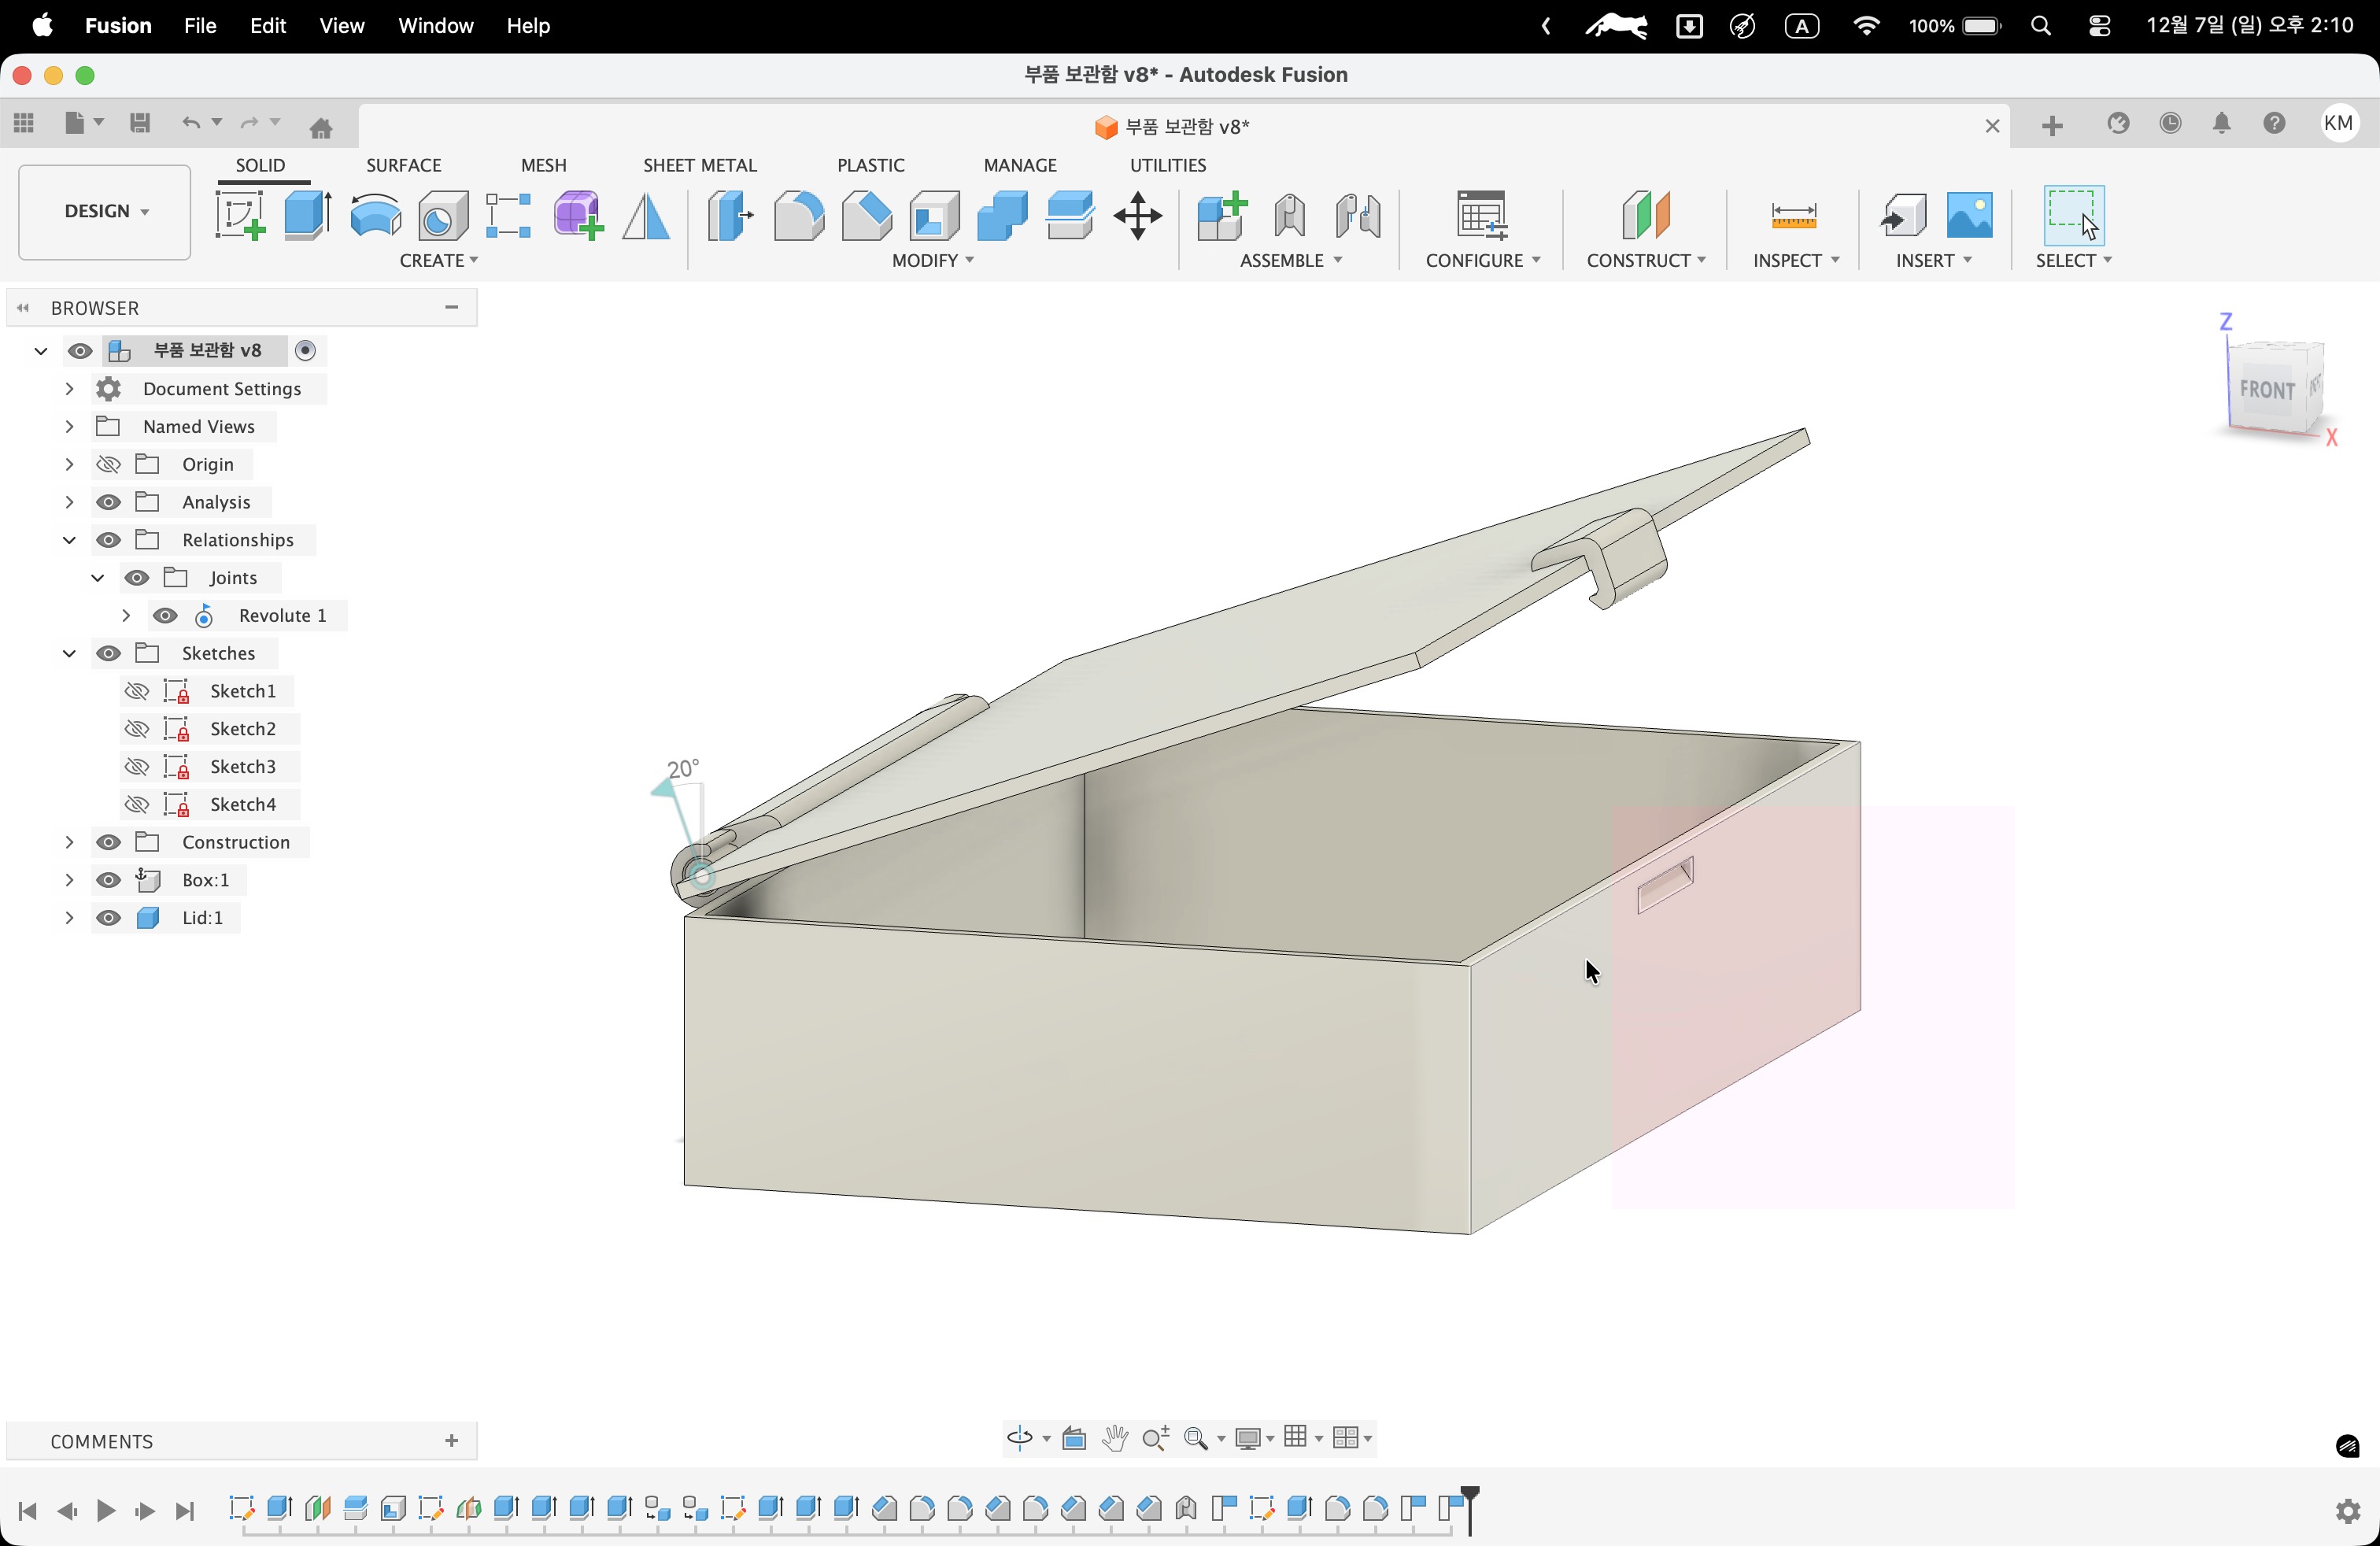Open timeline settings gear

(2348, 1510)
